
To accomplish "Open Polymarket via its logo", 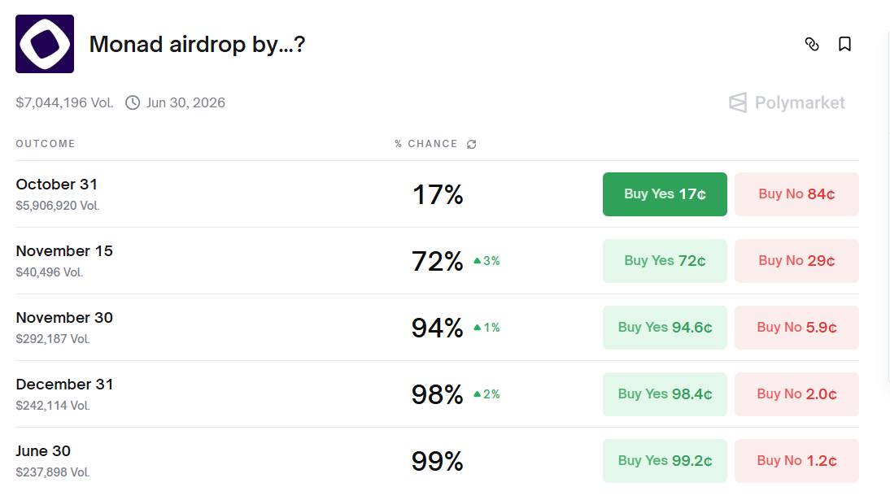I will (786, 102).
